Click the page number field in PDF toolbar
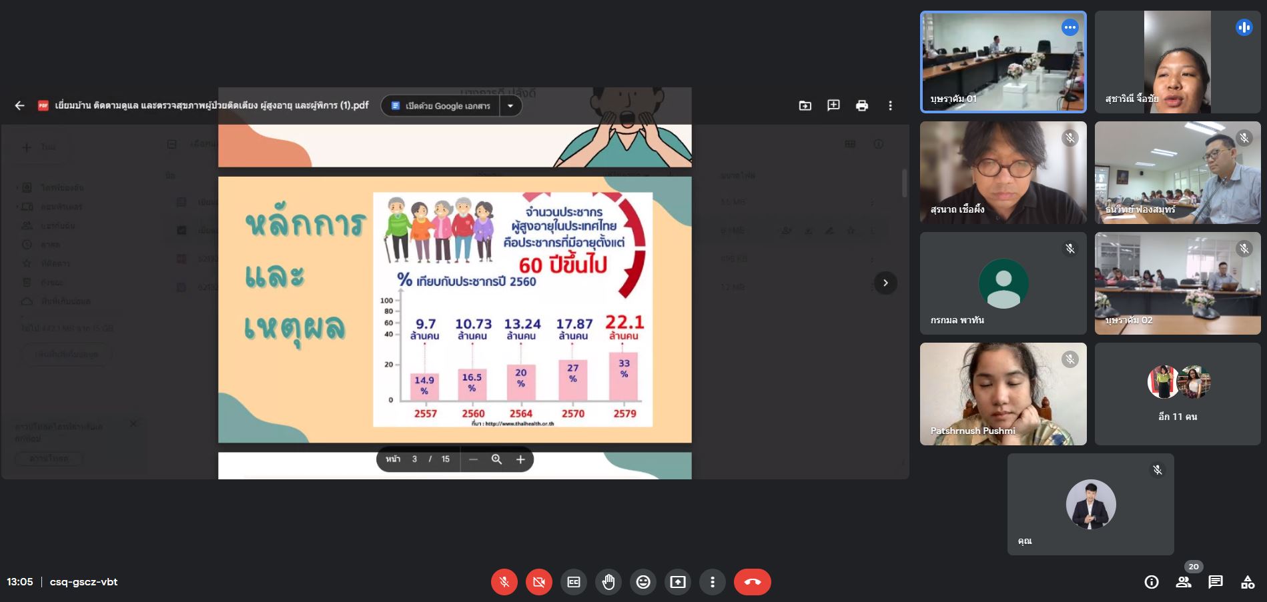 414,459
